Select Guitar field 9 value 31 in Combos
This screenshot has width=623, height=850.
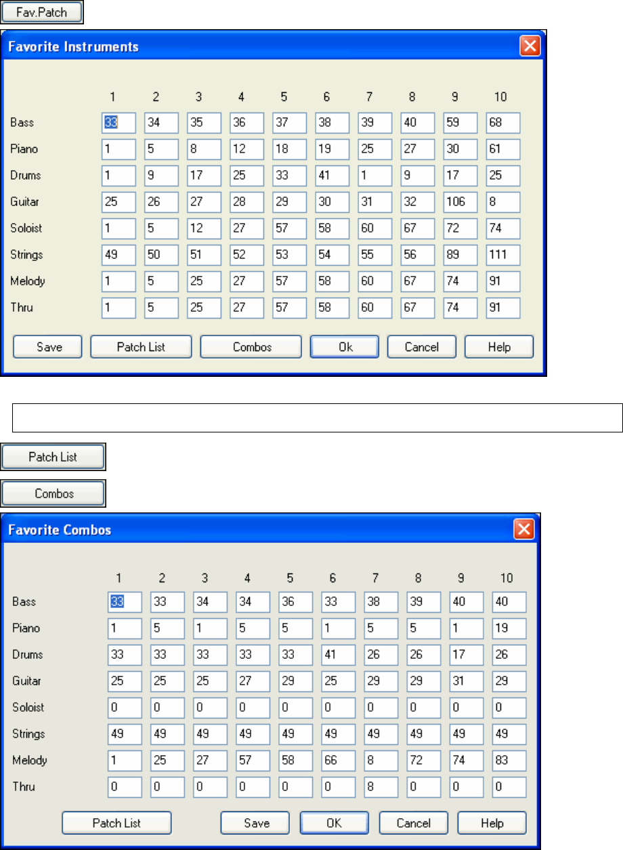coord(467,681)
